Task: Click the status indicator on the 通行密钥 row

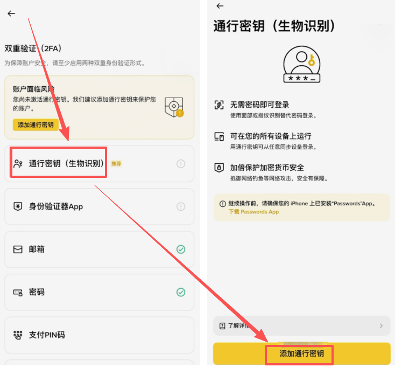Action: pyautogui.click(x=181, y=164)
